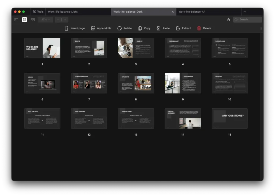Click the red Delete trash icon
Screen dimensions: 275x196
pyautogui.click(x=198, y=28)
